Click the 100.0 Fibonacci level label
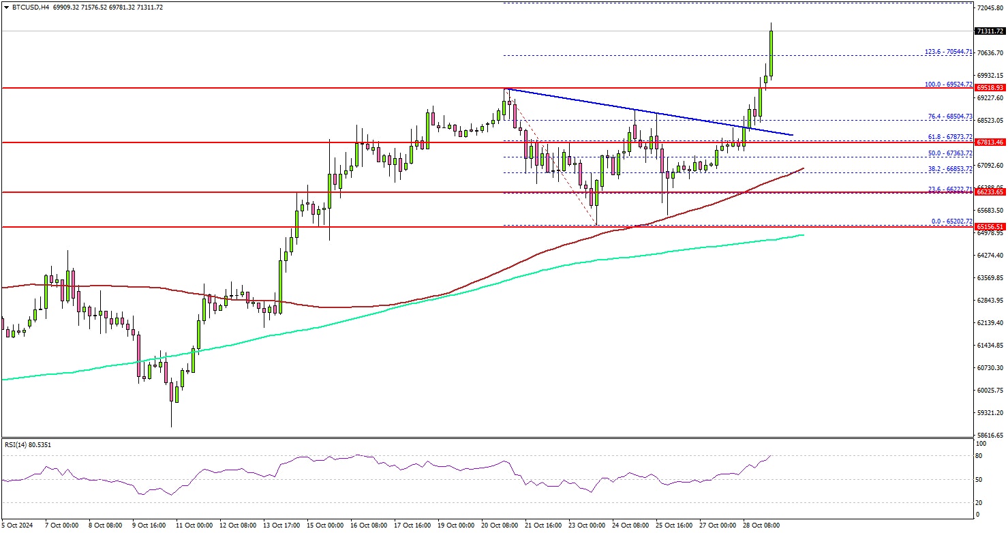This screenshot has height=533, width=1008. [947, 83]
